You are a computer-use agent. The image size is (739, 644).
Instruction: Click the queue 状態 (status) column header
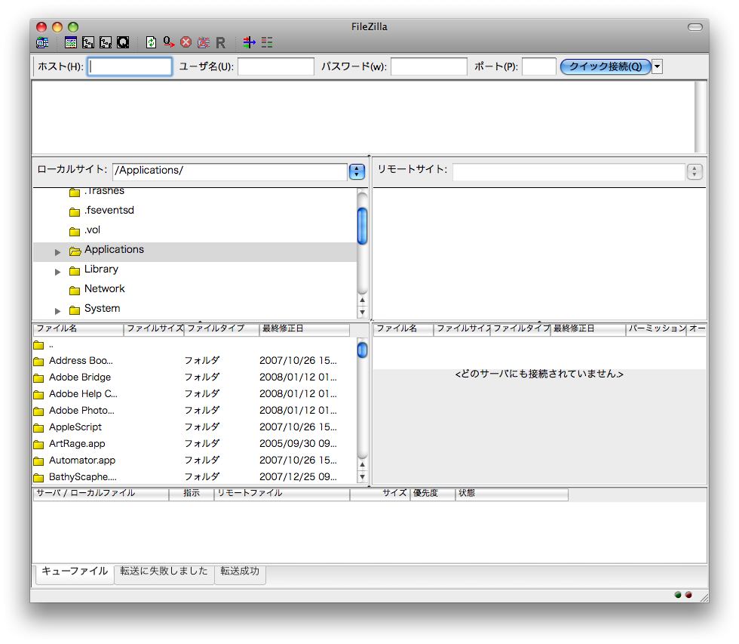click(x=512, y=494)
